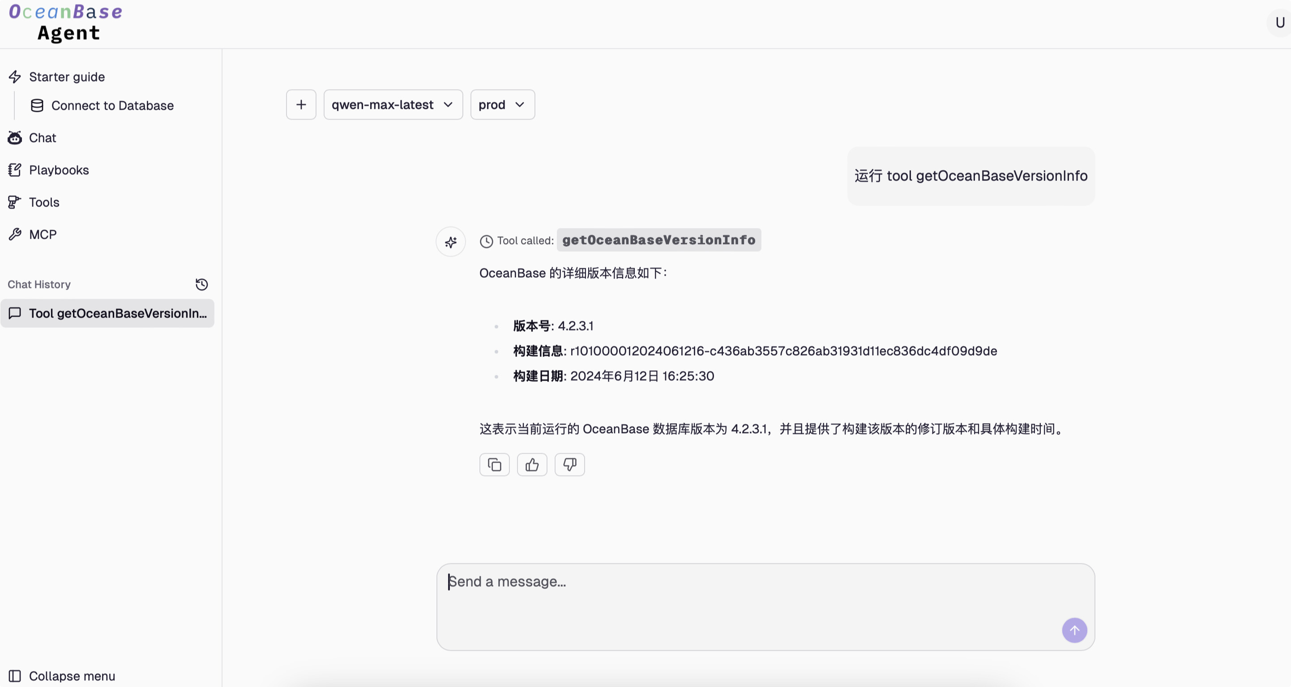This screenshot has height=687, width=1291.
Task: Open Tool getOceanBaseVersionIn... chat history entry
Action: pos(107,313)
